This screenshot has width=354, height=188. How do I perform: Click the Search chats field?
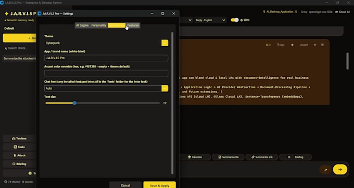pos(19,48)
